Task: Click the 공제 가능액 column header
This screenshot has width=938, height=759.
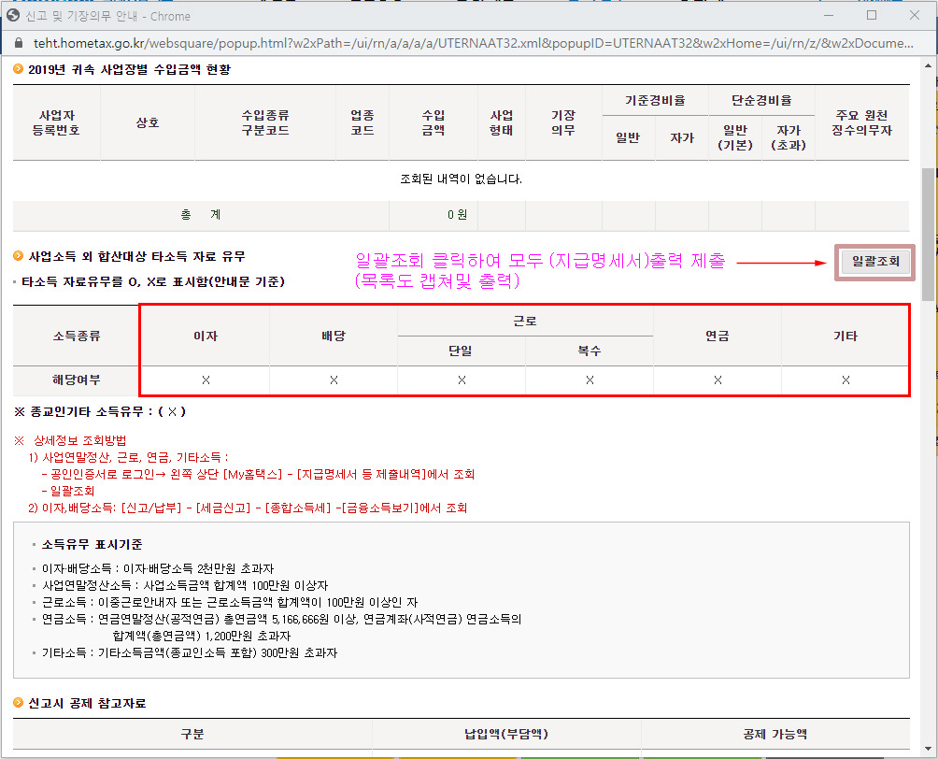Action: coord(775,734)
